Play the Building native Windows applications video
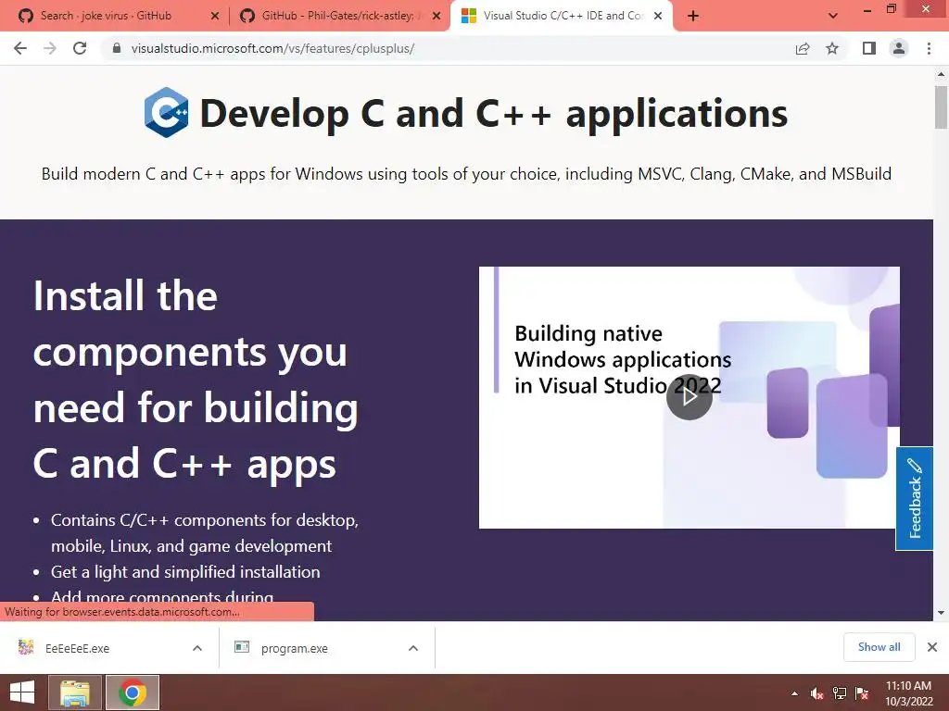This screenshot has height=711, width=949. tap(689, 397)
